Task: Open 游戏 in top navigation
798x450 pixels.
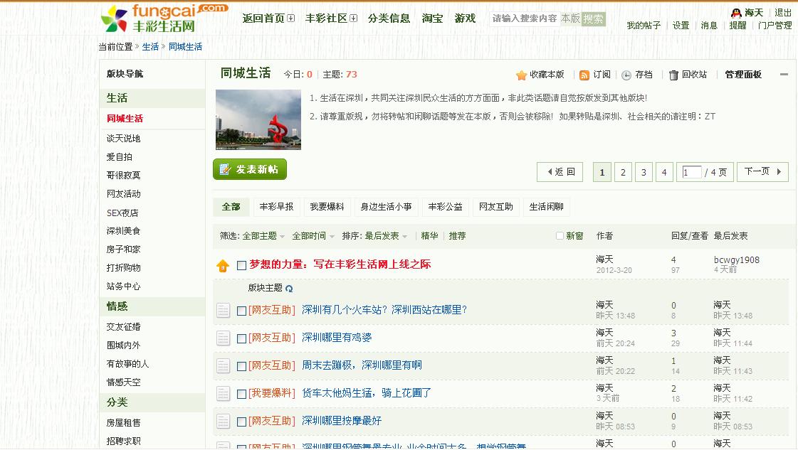Action: pyautogui.click(x=465, y=18)
